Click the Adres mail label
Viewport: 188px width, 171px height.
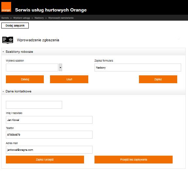(12, 143)
